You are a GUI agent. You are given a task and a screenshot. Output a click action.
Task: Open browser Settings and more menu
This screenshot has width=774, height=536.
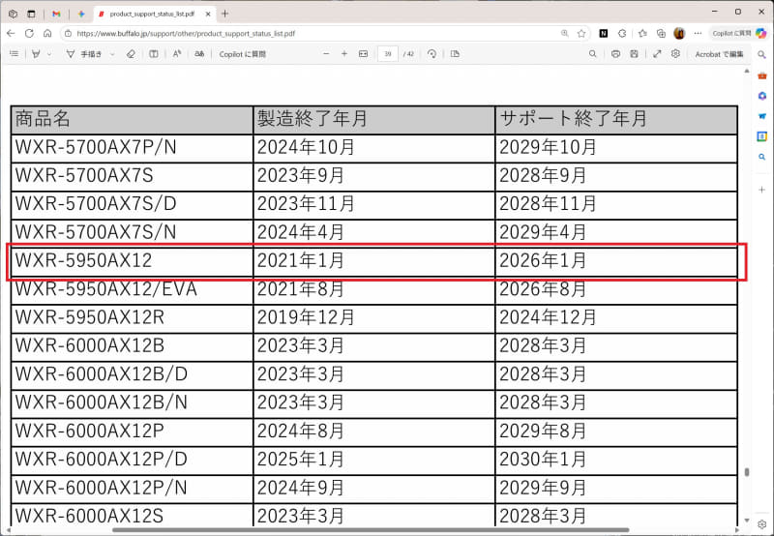[698, 33]
